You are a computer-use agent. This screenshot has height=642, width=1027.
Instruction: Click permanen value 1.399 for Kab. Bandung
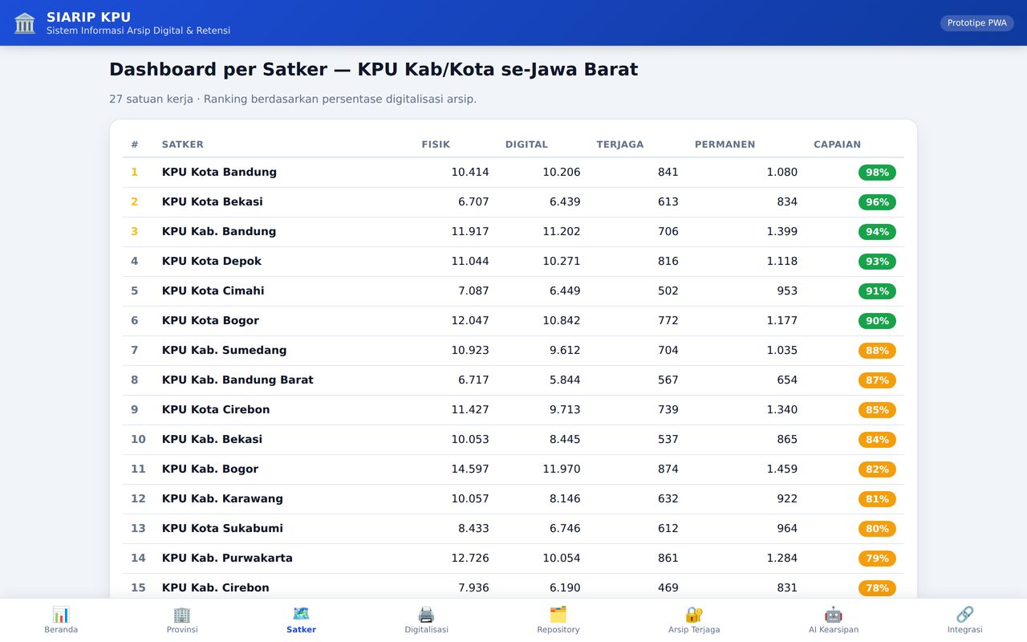tap(782, 232)
